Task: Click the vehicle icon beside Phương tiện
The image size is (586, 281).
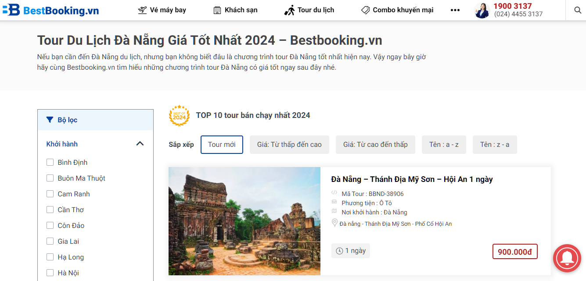Action: pos(334,202)
